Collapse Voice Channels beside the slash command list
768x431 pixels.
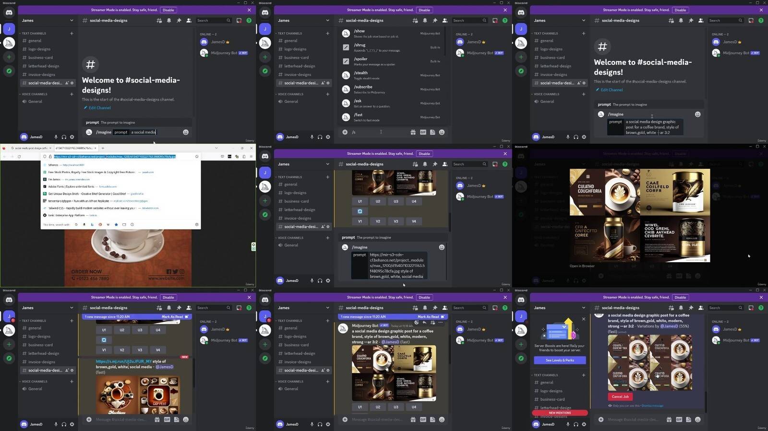[x=290, y=94]
